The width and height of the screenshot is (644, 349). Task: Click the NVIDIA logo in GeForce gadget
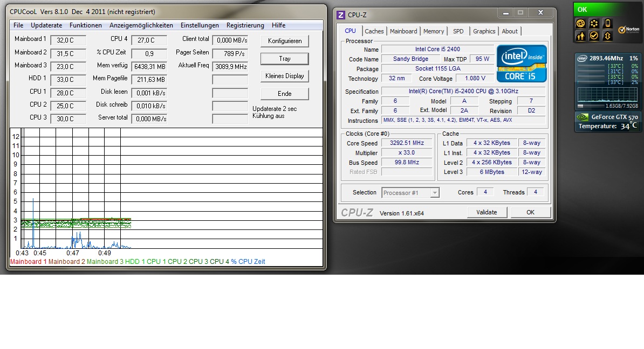583,117
